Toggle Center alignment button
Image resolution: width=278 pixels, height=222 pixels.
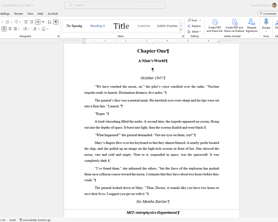coord(4,29)
